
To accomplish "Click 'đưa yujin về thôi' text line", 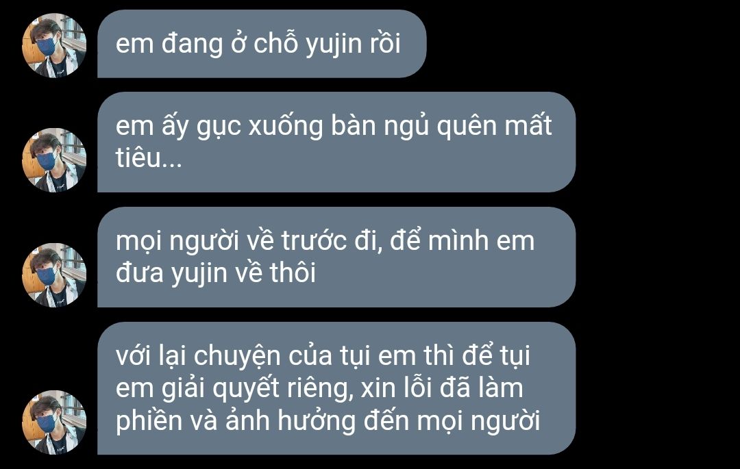I will click(x=216, y=273).
